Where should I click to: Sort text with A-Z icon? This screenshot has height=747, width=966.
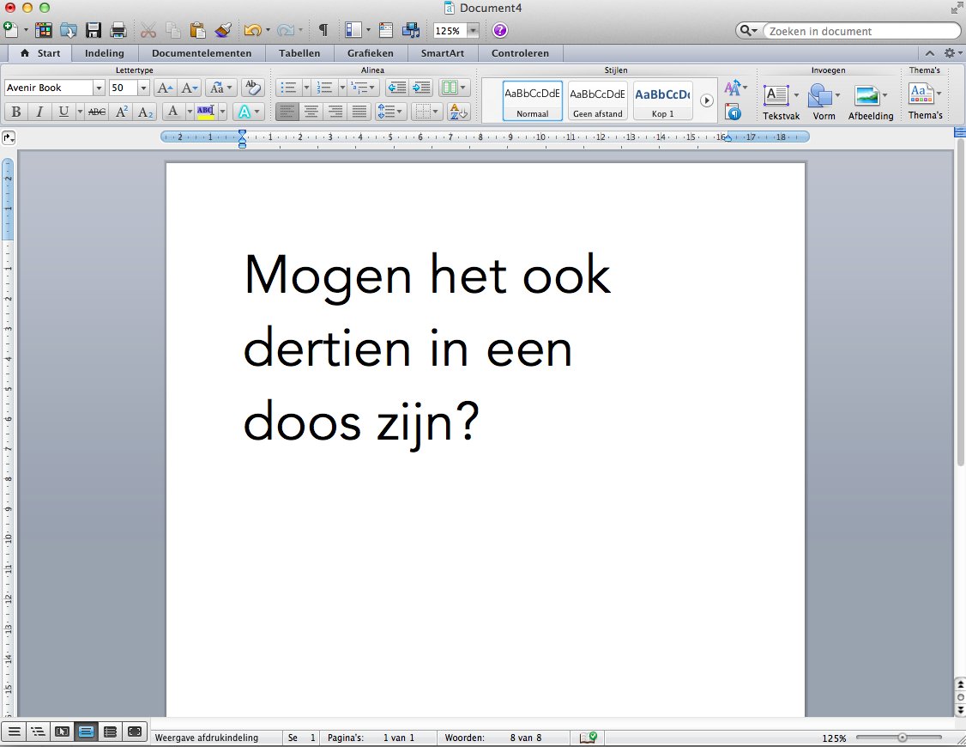point(459,112)
